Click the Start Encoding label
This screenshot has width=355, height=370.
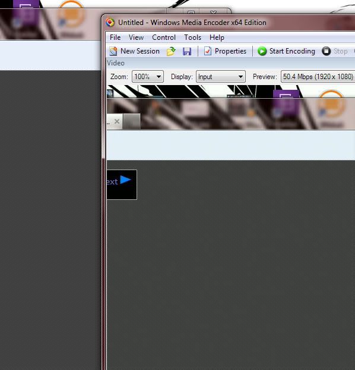point(292,51)
